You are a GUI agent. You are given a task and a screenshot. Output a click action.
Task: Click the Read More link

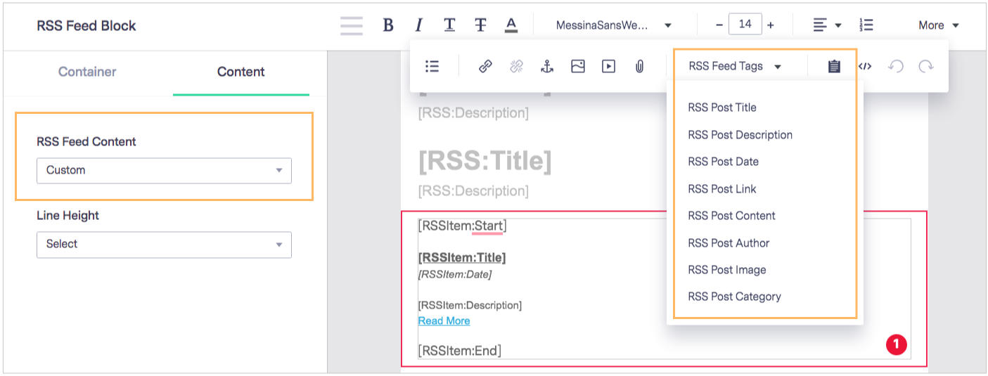[x=444, y=320]
